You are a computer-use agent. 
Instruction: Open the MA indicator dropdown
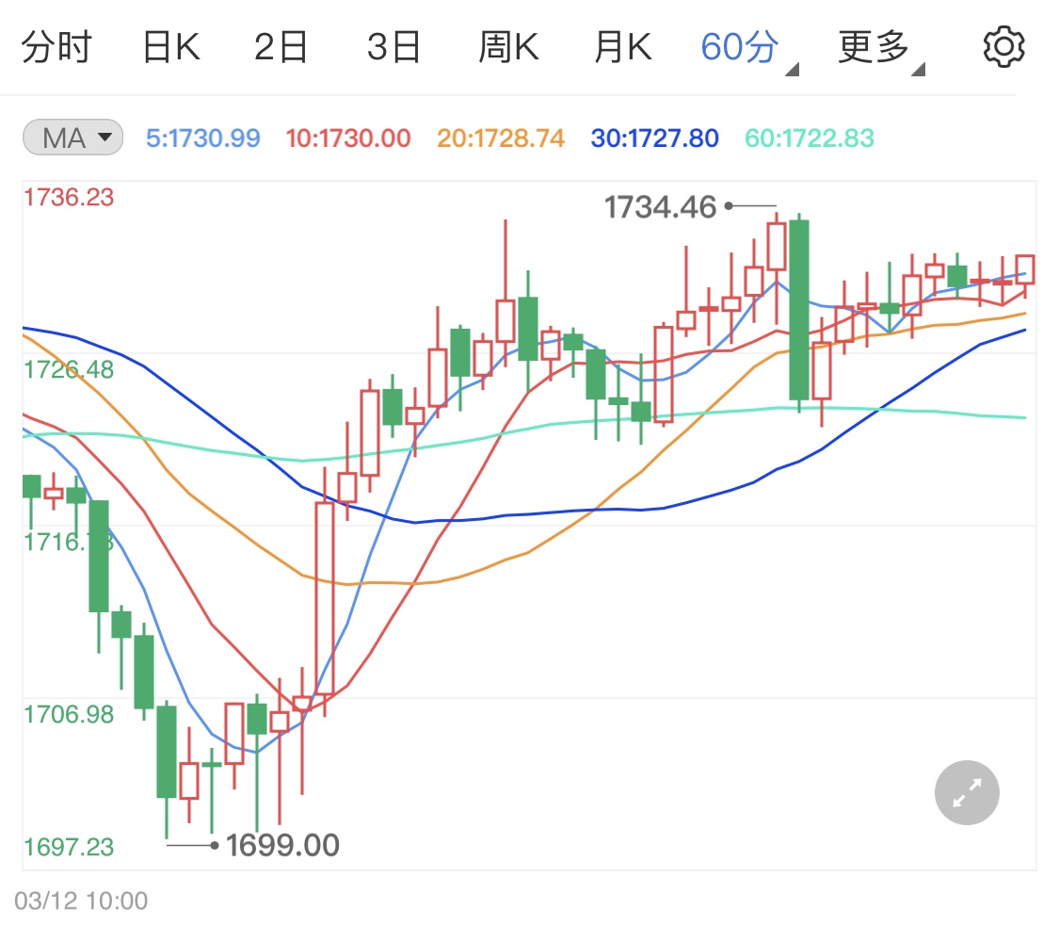[x=72, y=138]
